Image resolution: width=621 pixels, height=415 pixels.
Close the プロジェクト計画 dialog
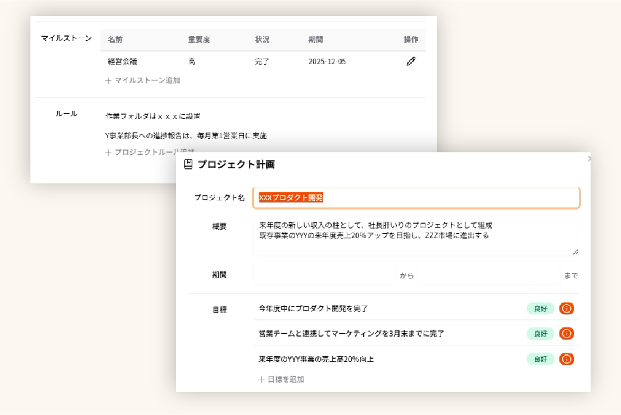click(589, 159)
